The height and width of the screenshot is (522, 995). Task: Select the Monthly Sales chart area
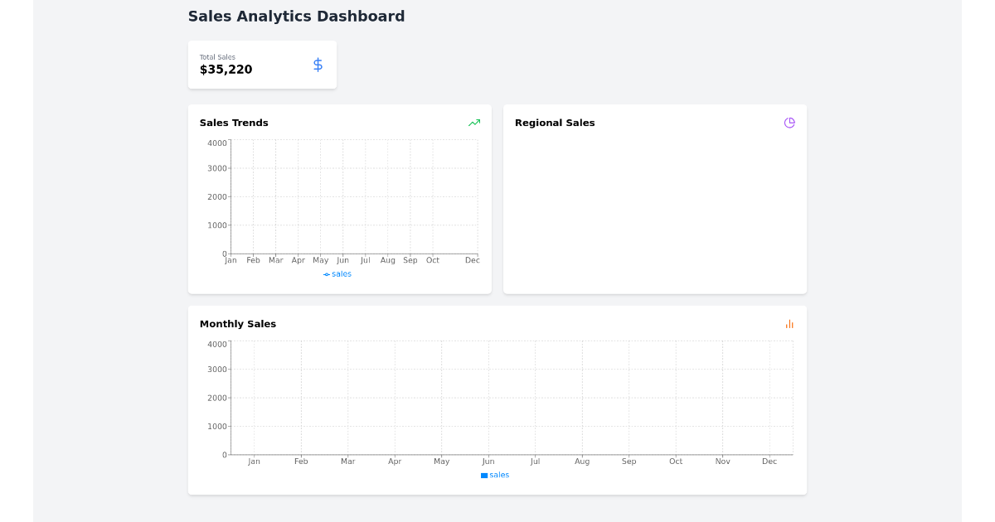510,398
